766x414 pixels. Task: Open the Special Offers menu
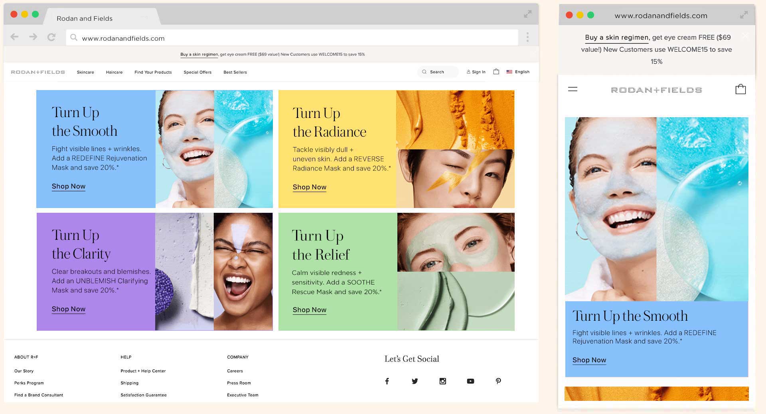coord(197,72)
